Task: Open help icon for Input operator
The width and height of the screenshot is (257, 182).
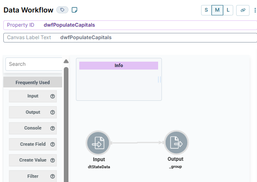Action: [x=53, y=96]
